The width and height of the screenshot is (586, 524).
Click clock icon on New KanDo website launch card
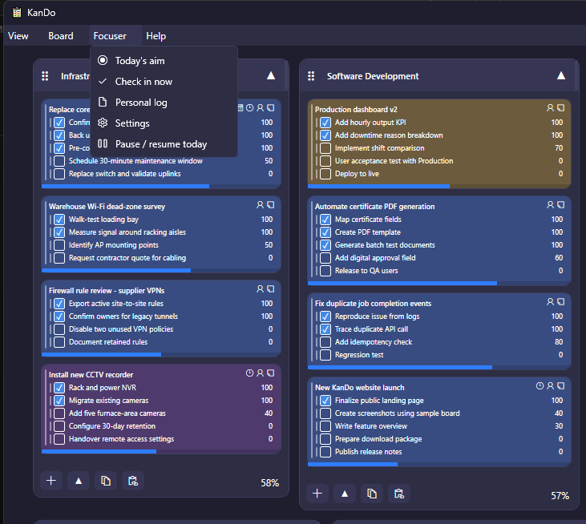tap(540, 386)
